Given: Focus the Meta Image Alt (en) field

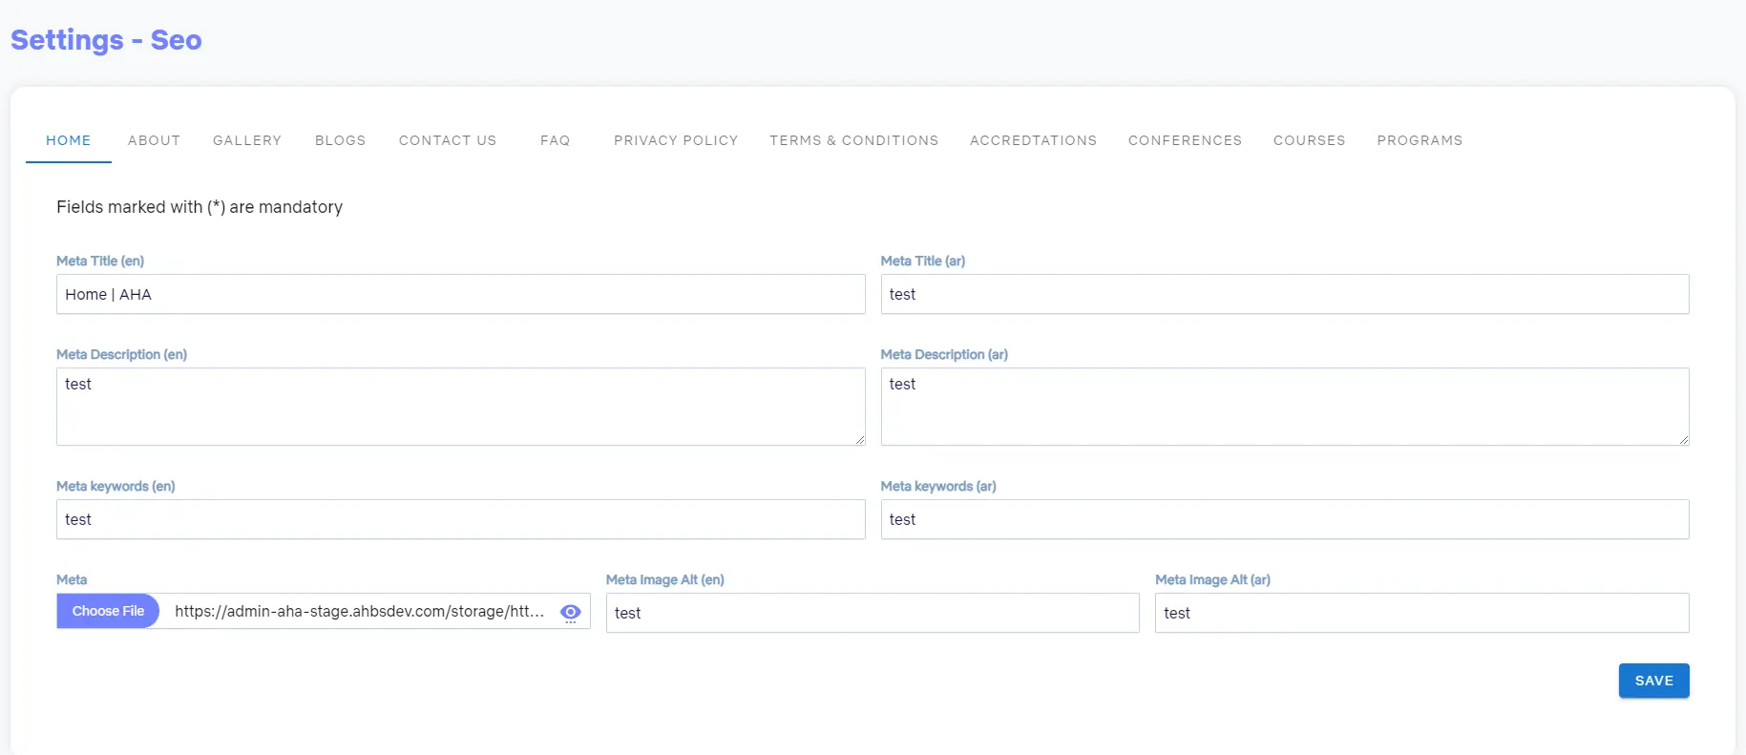Looking at the screenshot, I should 873,613.
